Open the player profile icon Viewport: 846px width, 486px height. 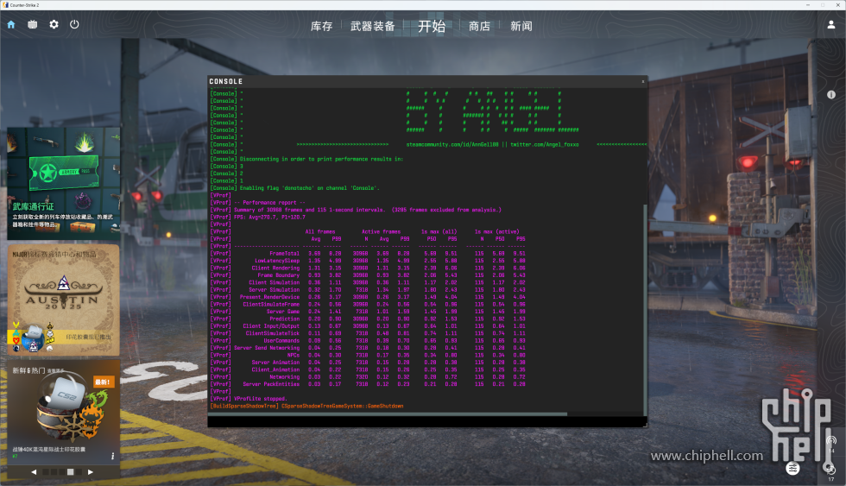point(831,25)
